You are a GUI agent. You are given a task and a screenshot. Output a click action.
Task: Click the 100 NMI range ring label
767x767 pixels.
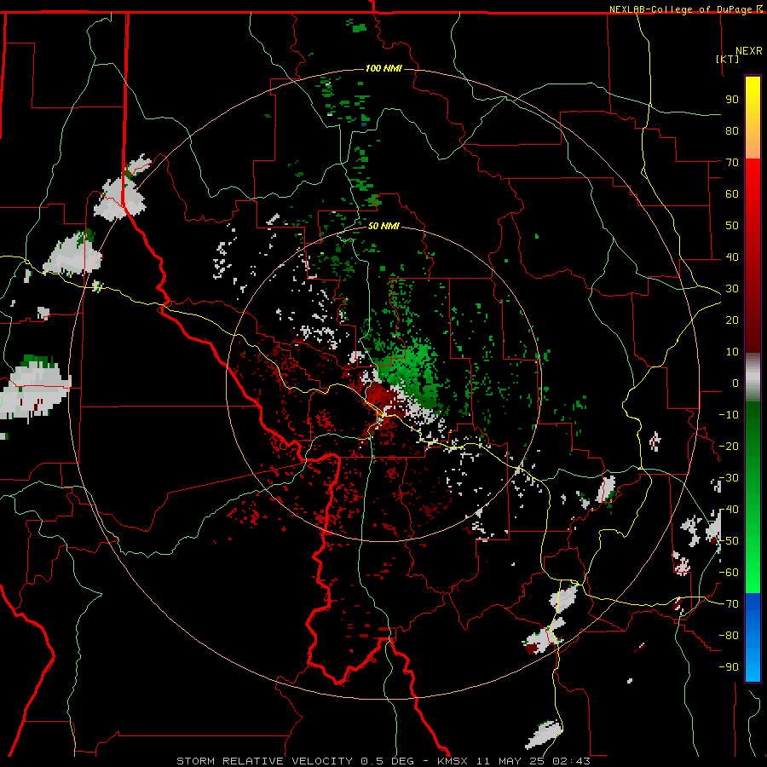coord(383,68)
